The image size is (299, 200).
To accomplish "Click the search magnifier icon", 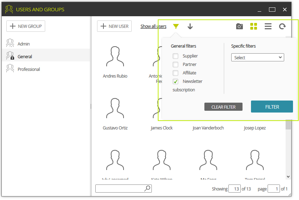I will 148,188.
